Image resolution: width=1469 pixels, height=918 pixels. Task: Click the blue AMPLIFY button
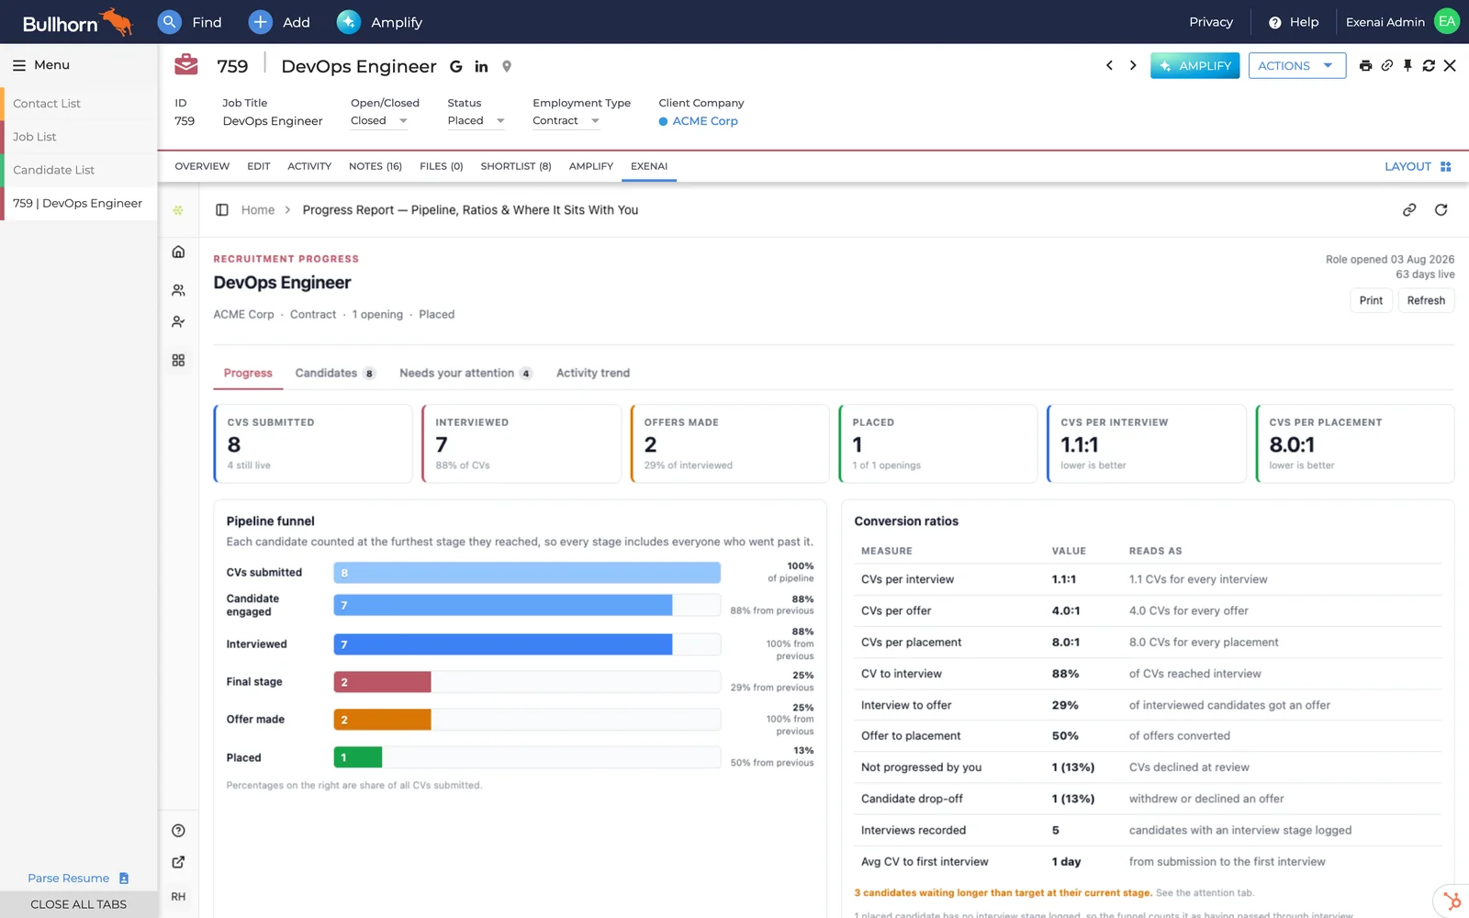(x=1195, y=66)
